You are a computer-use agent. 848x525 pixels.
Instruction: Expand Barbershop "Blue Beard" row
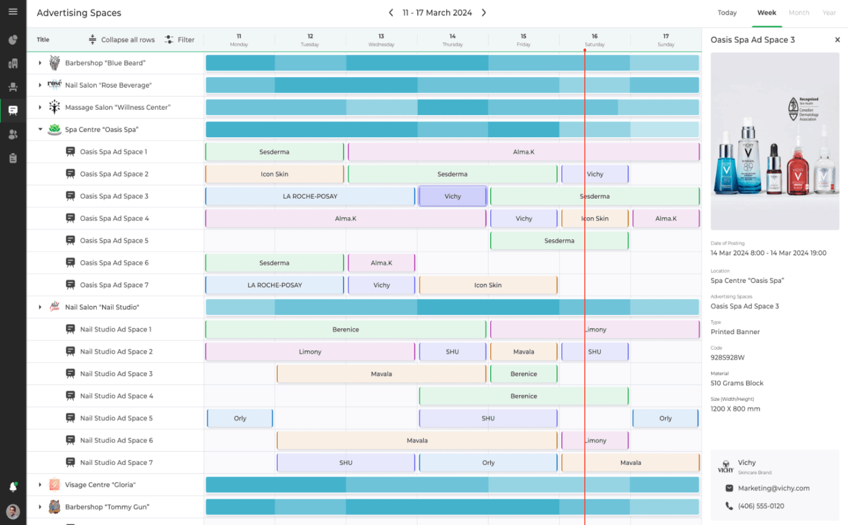tap(40, 63)
